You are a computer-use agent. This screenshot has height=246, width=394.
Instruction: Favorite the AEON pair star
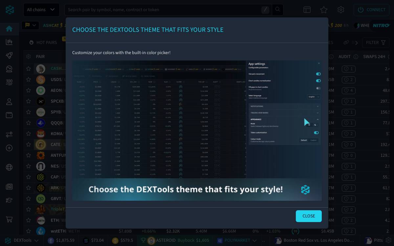click(x=29, y=90)
